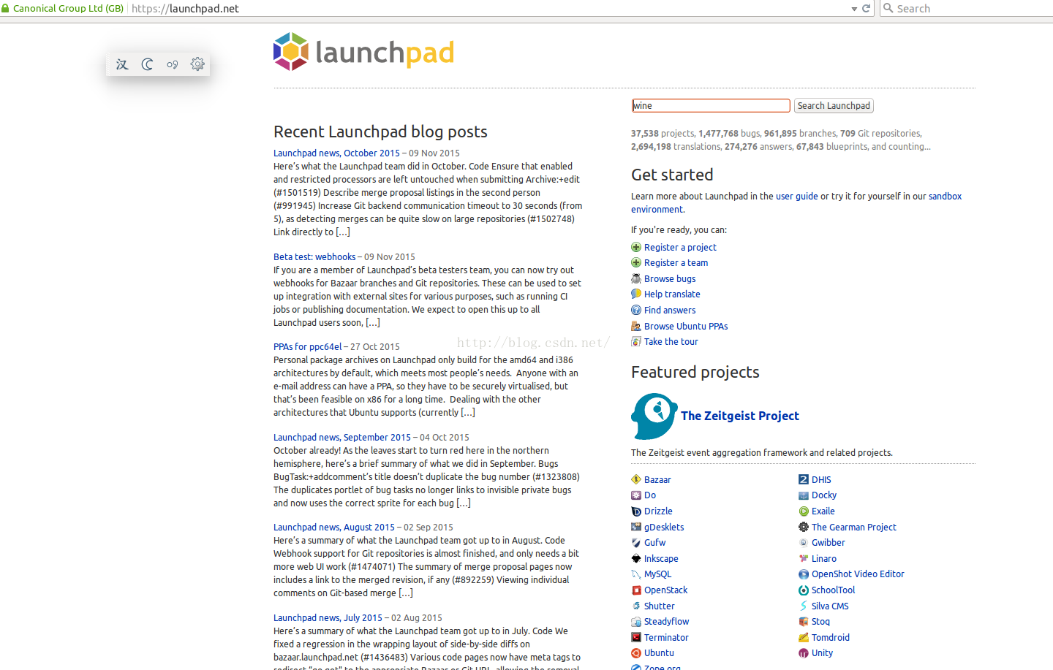Click the speech bubble icon beside Help translate
This screenshot has width=1053, height=670.
coord(636,294)
